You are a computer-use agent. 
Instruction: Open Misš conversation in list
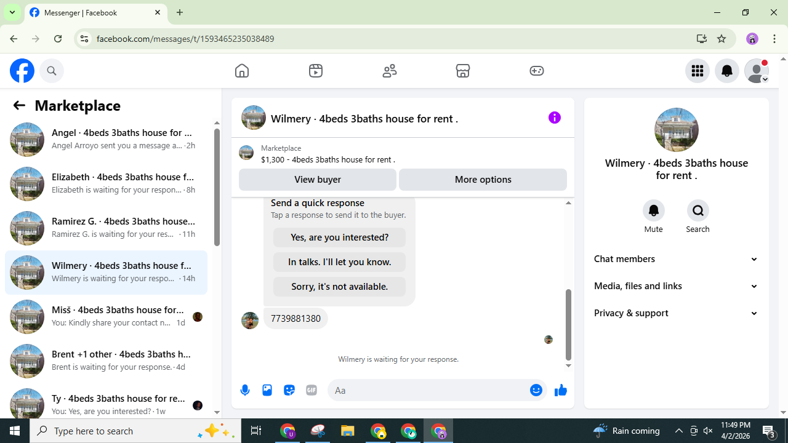(106, 317)
